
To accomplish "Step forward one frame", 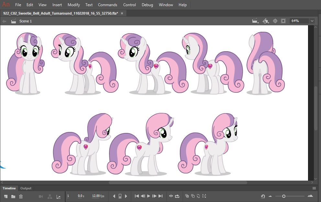I will pyautogui.click(x=155, y=196).
